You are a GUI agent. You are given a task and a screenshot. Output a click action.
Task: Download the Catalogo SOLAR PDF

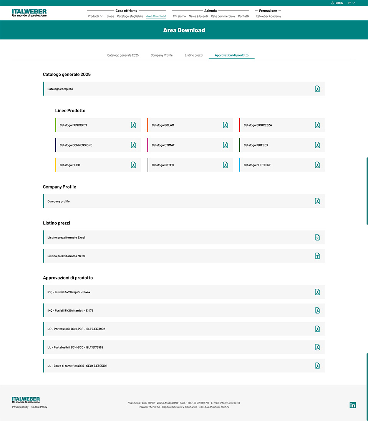click(225, 125)
